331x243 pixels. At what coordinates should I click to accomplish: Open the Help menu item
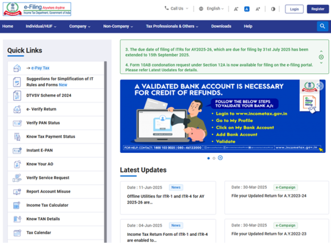click(248, 26)
